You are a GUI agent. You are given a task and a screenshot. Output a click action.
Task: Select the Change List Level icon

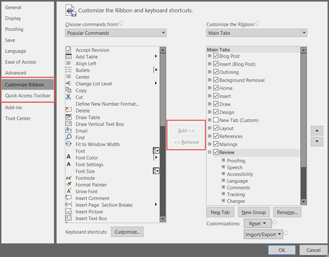(69, 84)
